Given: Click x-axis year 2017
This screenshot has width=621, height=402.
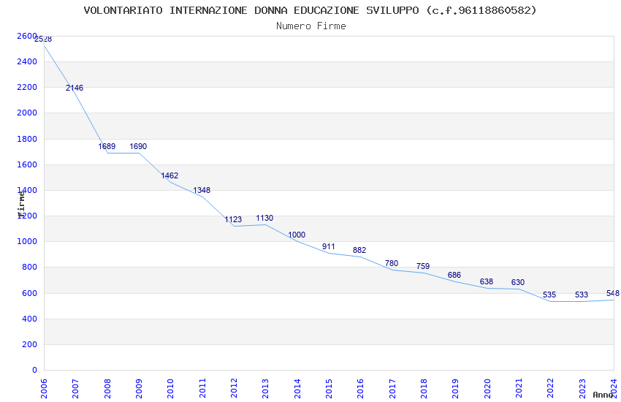Looking at the screenshot, I should click(x=392, y=389).
